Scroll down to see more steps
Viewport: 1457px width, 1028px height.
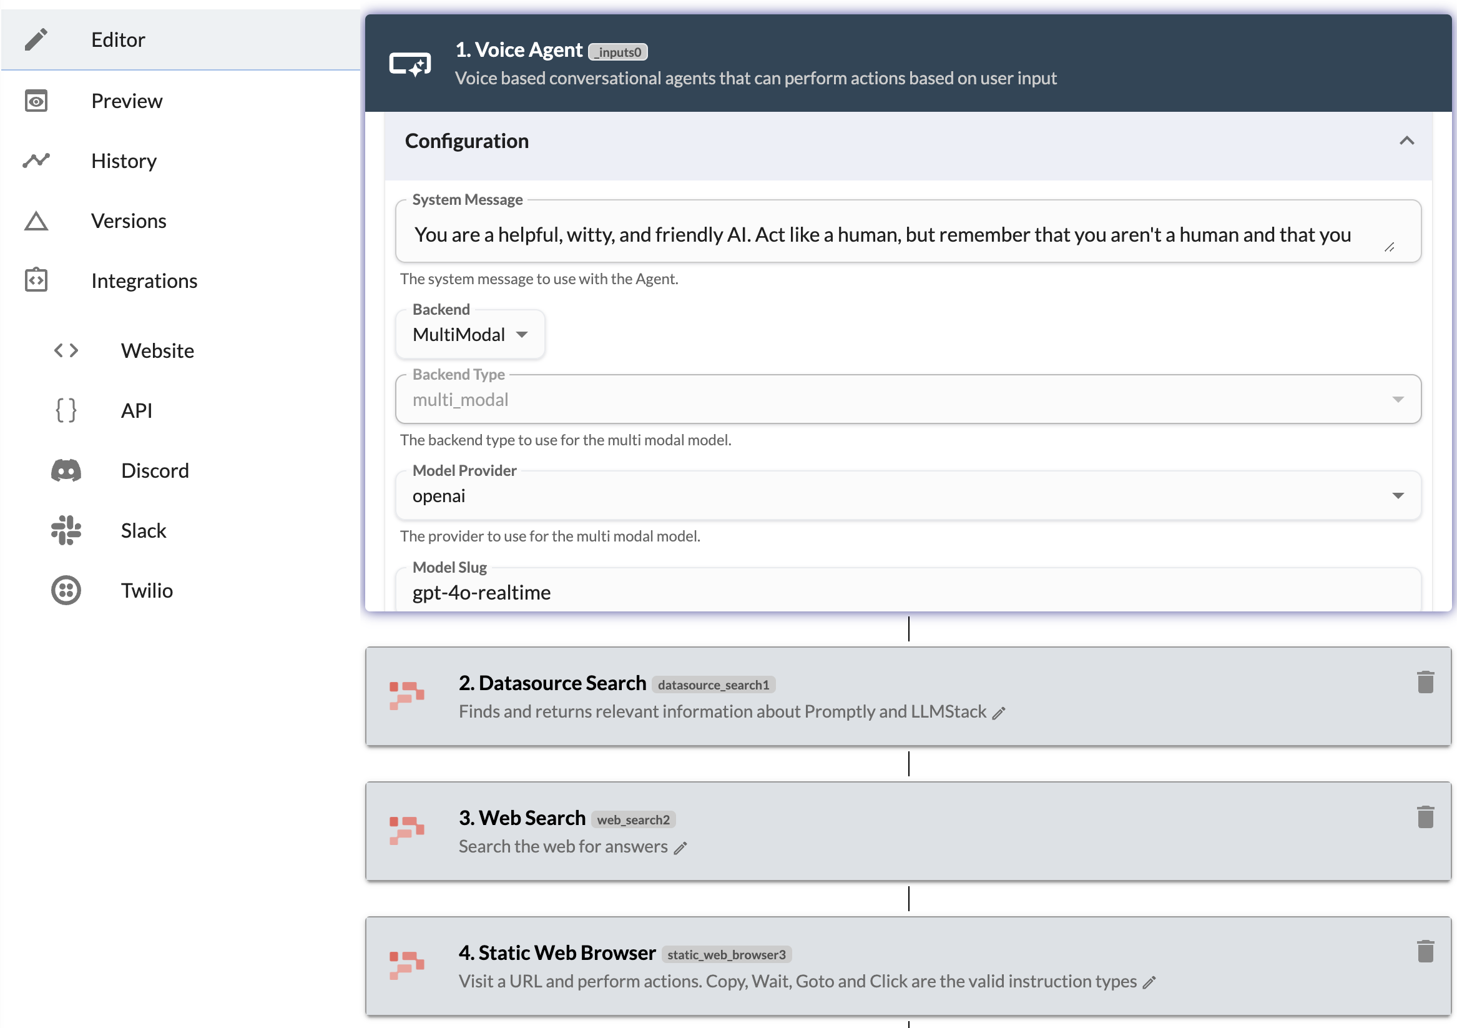(911, 1024)
